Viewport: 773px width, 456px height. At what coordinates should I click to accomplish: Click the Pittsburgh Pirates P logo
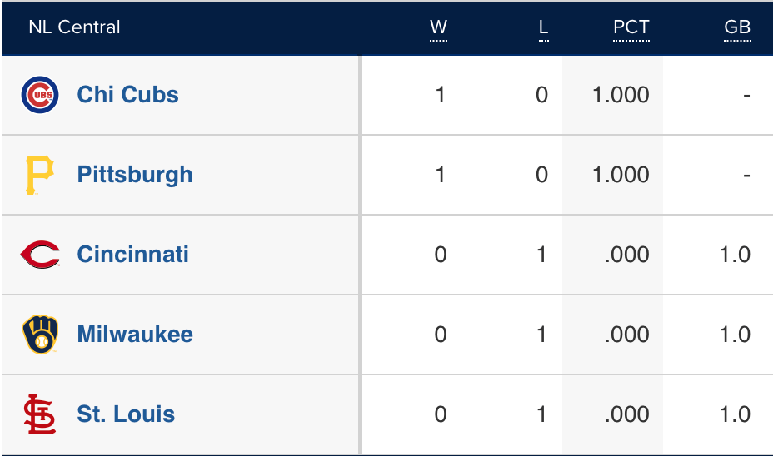[39, 175]
